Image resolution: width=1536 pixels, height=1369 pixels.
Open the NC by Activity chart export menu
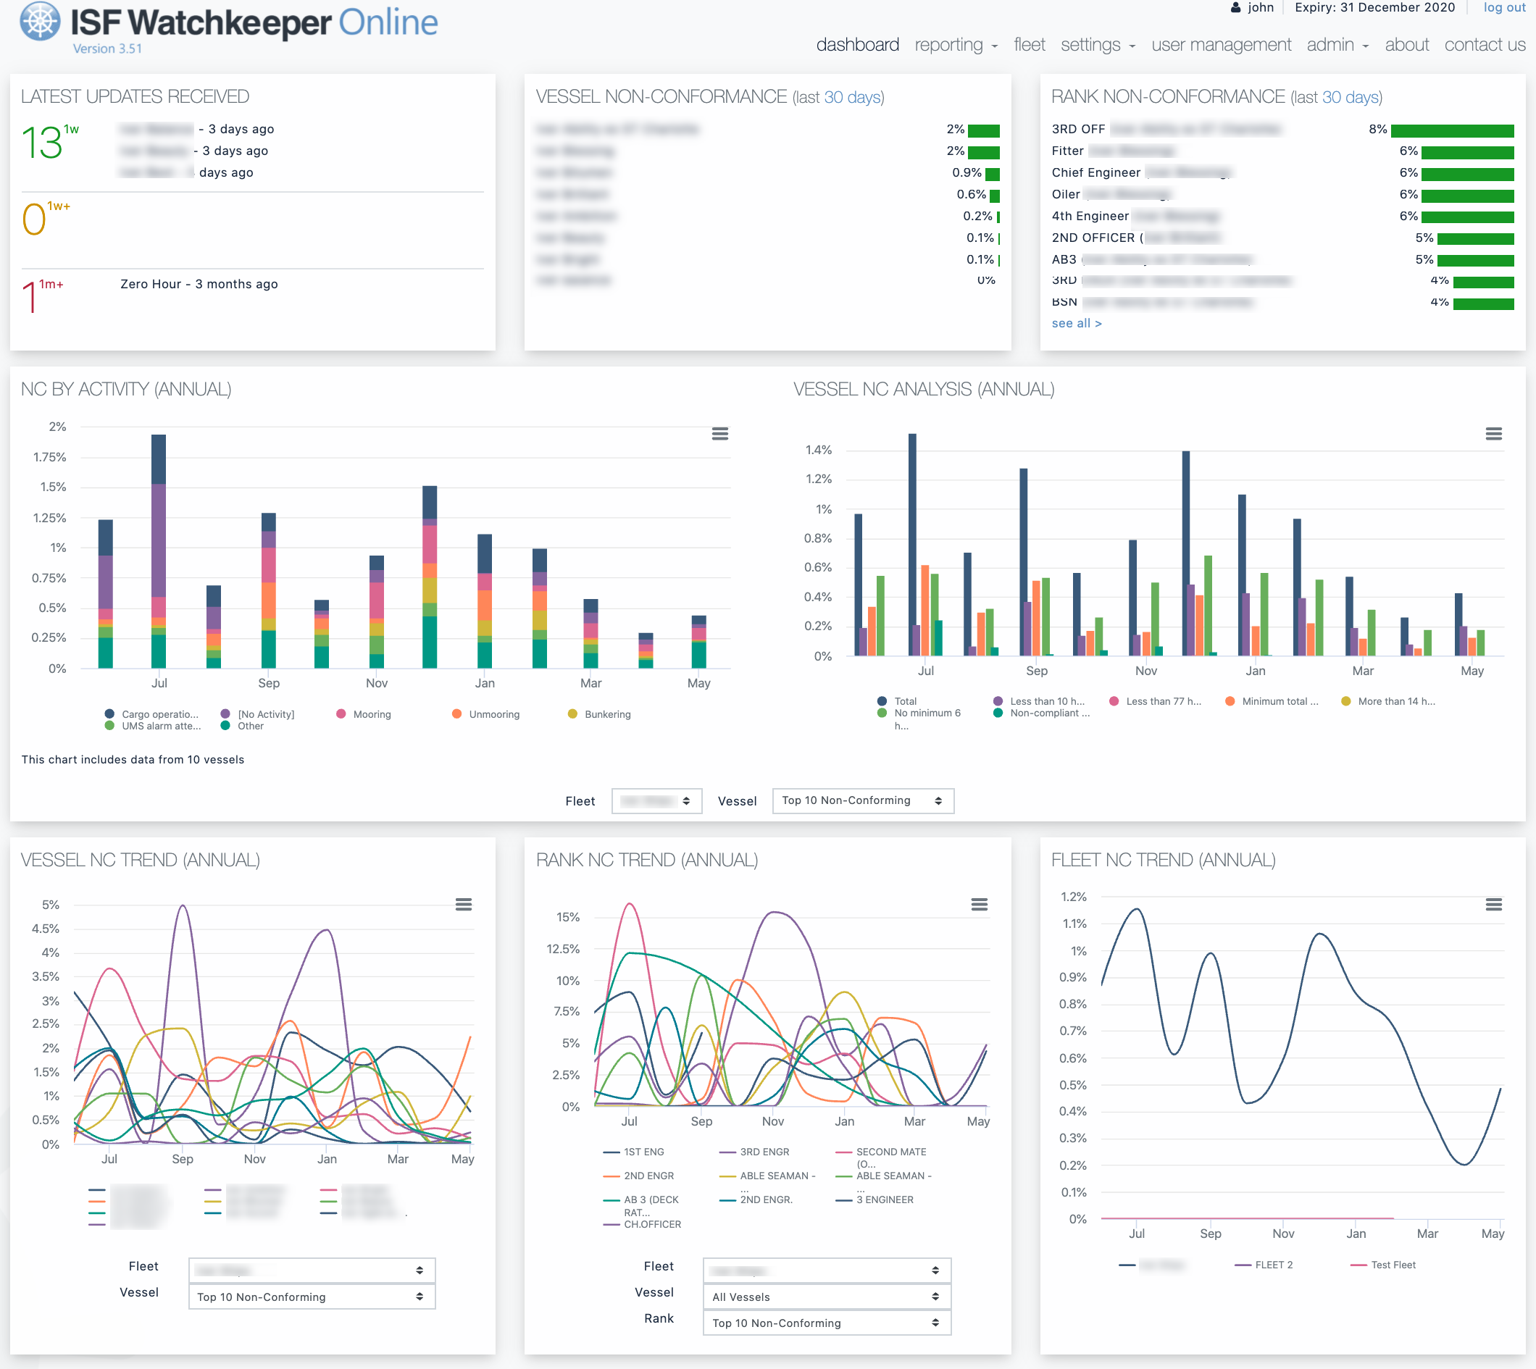720,434
